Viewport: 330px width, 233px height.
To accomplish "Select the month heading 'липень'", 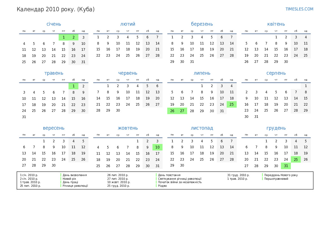I will coord(202,73).
